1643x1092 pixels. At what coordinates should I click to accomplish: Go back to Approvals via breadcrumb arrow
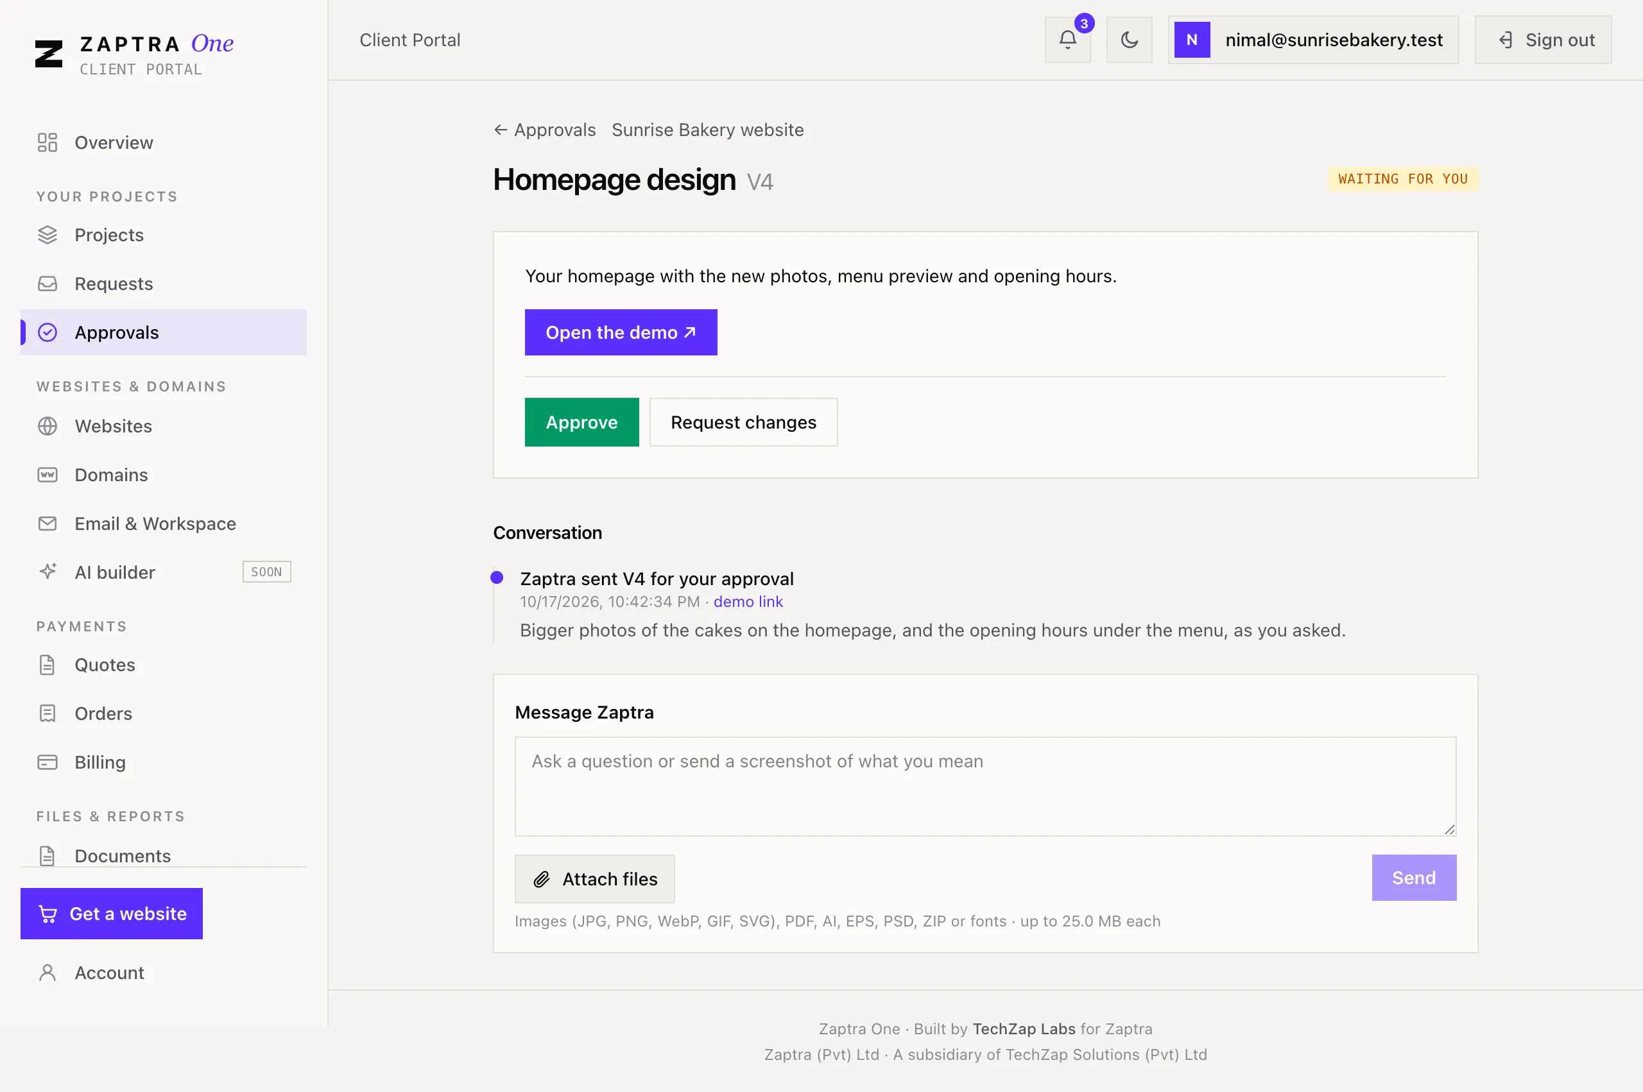click(x=545, y=130)
